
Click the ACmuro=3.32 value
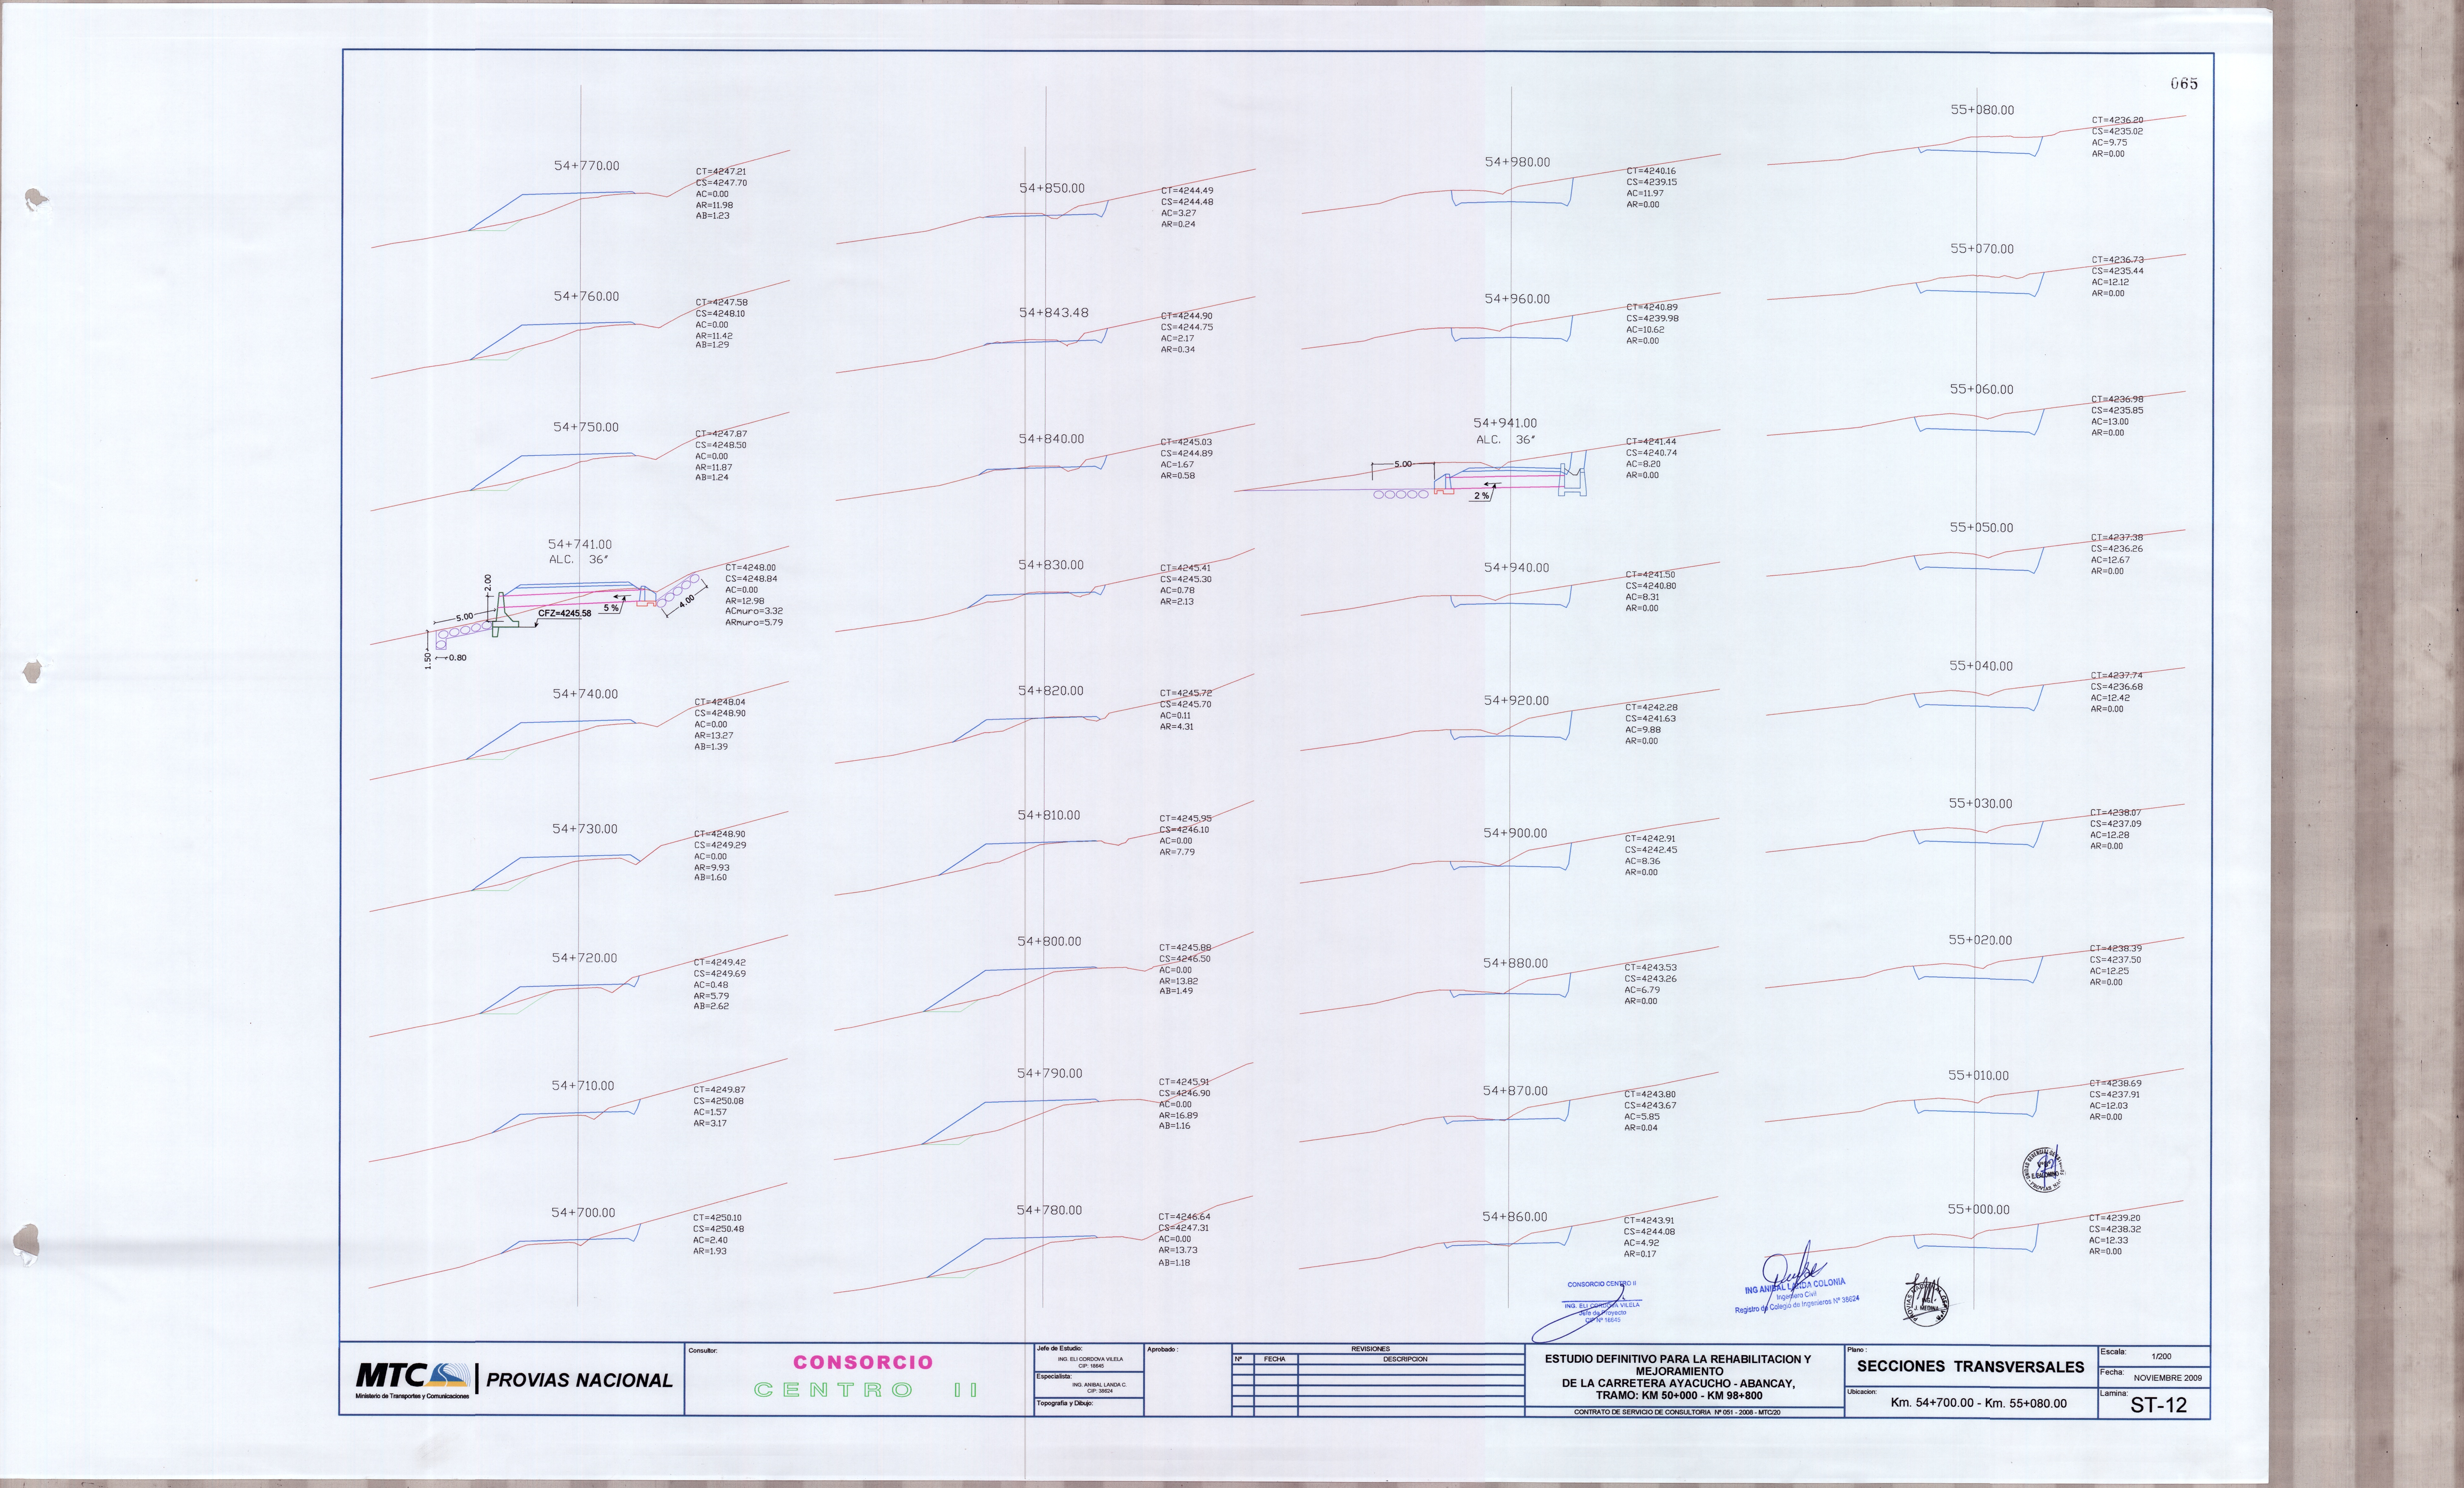(x=754, y=611)
